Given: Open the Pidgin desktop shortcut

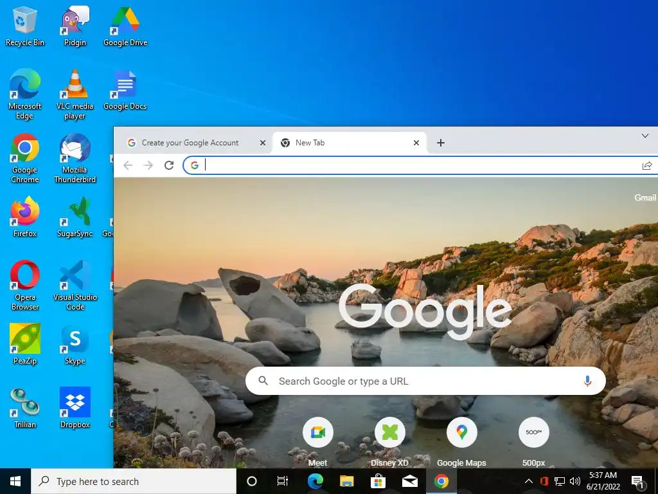Looking at the screenshot, I should pyautogui.click(x=75, y=26).
